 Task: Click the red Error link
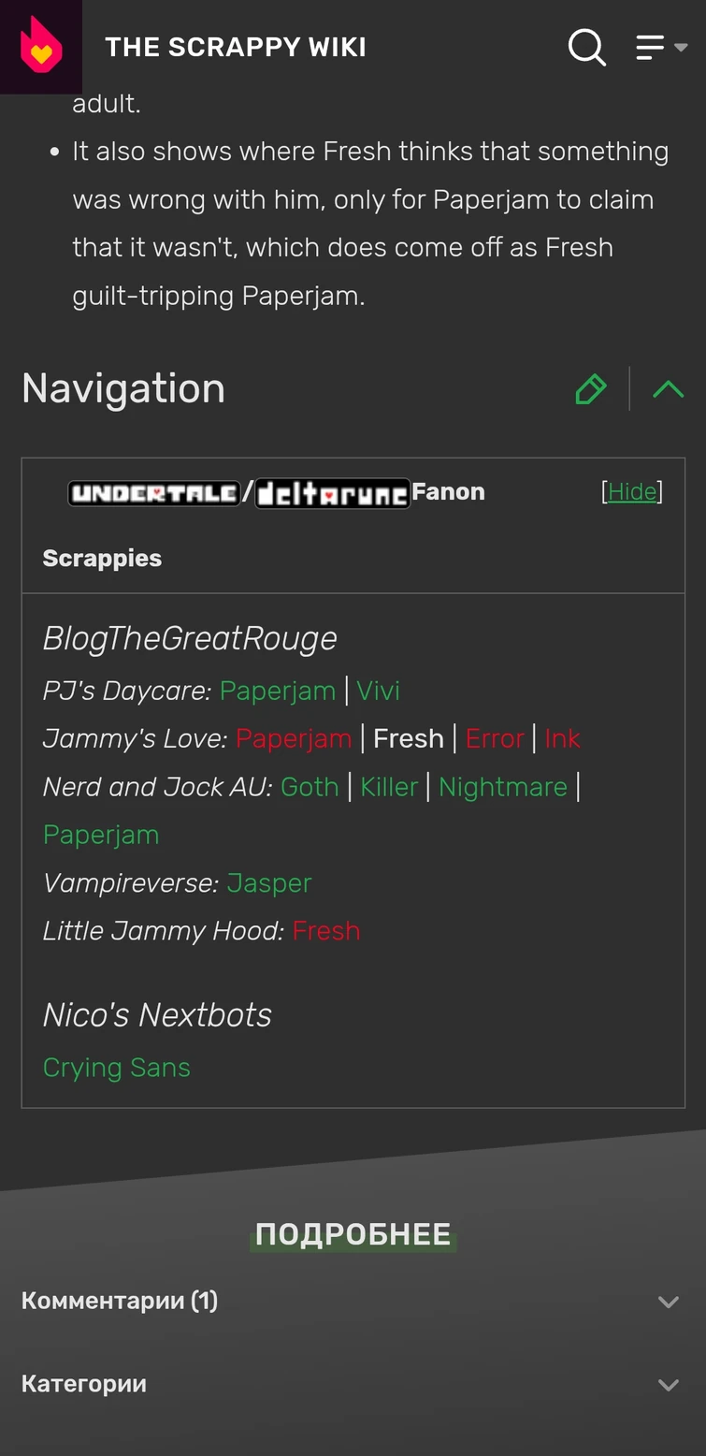(495, 738)
